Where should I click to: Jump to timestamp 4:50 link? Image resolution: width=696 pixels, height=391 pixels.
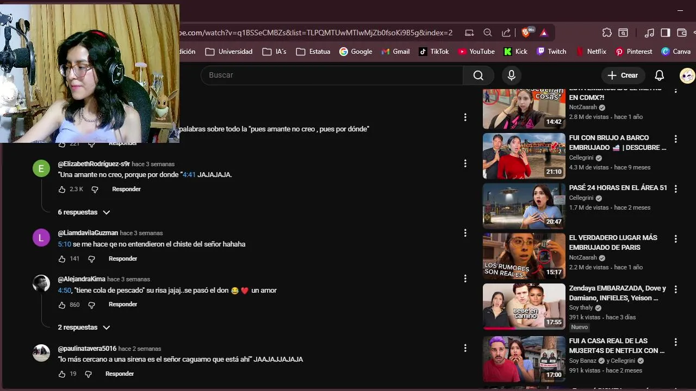coord(65,291)
